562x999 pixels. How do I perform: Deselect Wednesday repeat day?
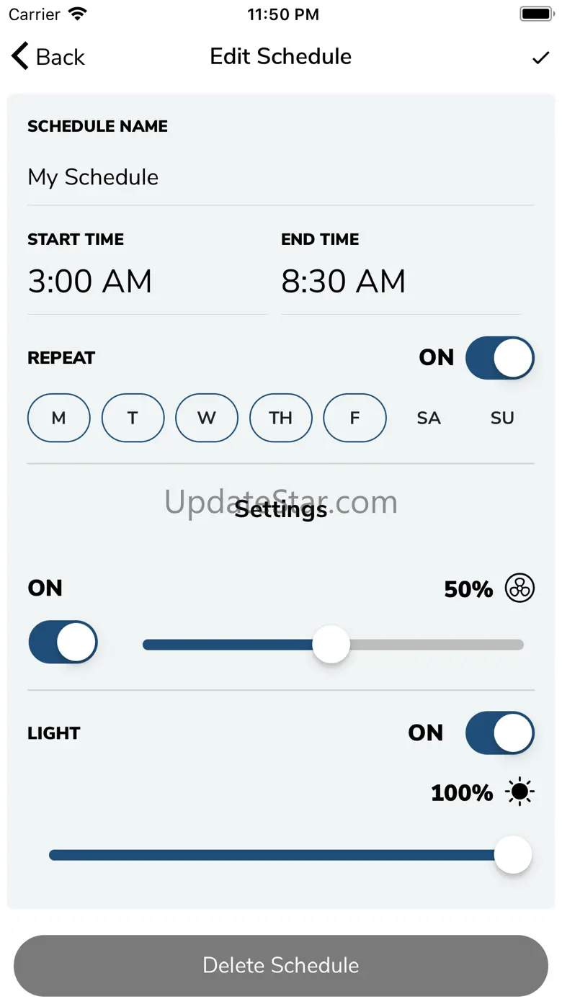coord(207,418)
